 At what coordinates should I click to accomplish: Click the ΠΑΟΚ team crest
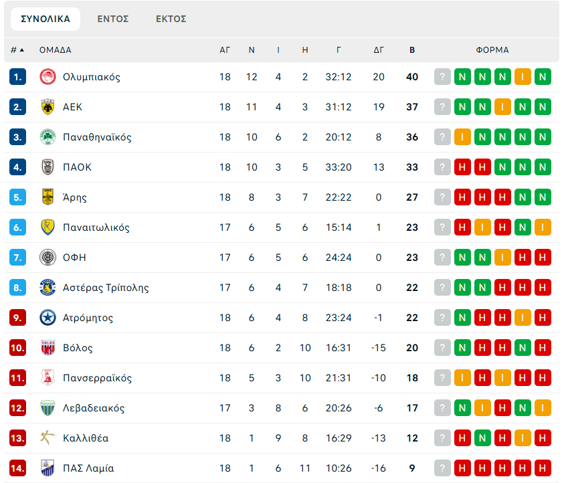coord(48,167)
